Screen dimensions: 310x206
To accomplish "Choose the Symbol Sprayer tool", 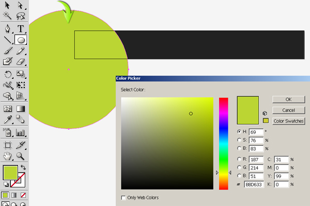I will tap(8, 132).
